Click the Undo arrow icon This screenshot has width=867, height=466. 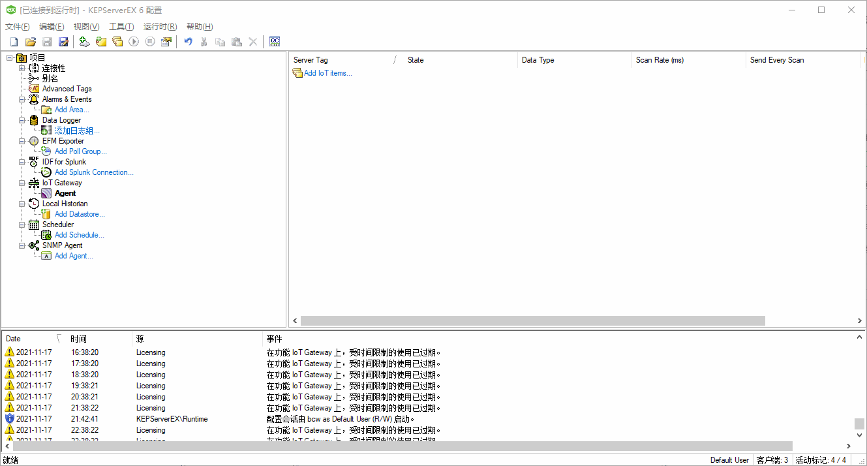[188, 42]
